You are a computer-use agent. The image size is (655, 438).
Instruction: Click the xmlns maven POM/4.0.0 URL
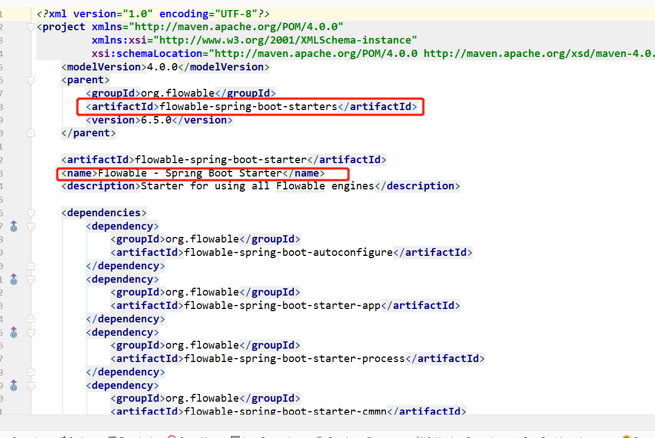pyautogui.click(x=236, y=27)
